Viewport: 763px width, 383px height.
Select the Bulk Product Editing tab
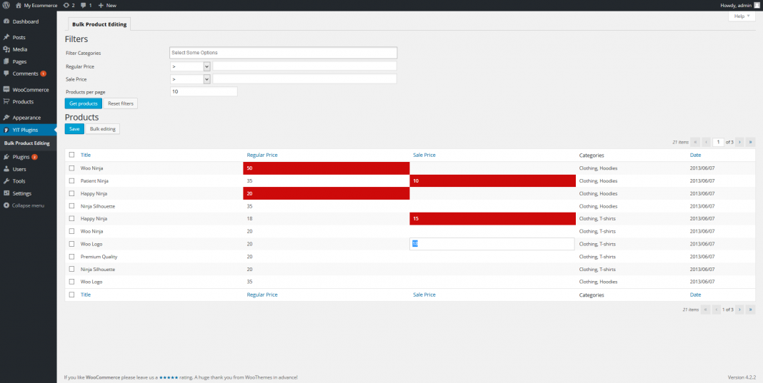(x=99, y=24)
